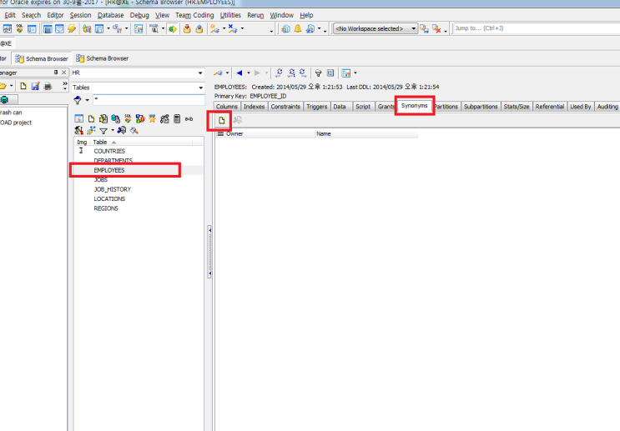Screen dimensions: 620x431
Task: Open the Database menu
Action: coord(110,15)
